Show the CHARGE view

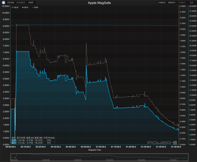pyautogui.click(x=162, y=3)
